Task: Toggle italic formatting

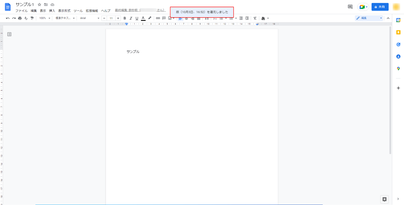Action: (131, 18)
